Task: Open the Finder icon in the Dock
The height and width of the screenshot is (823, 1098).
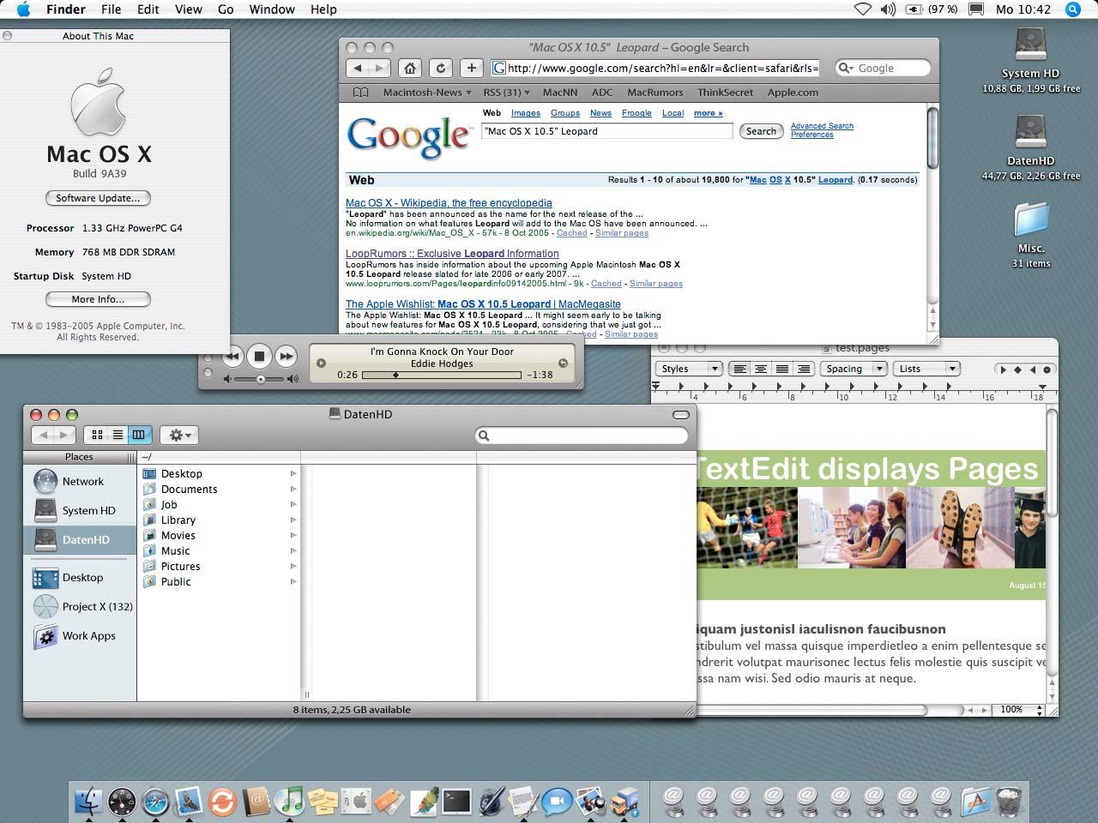Action: coord(88,802)
